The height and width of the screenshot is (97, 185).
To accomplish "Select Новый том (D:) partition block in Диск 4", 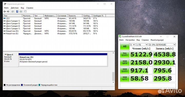I will coord(63,60).
